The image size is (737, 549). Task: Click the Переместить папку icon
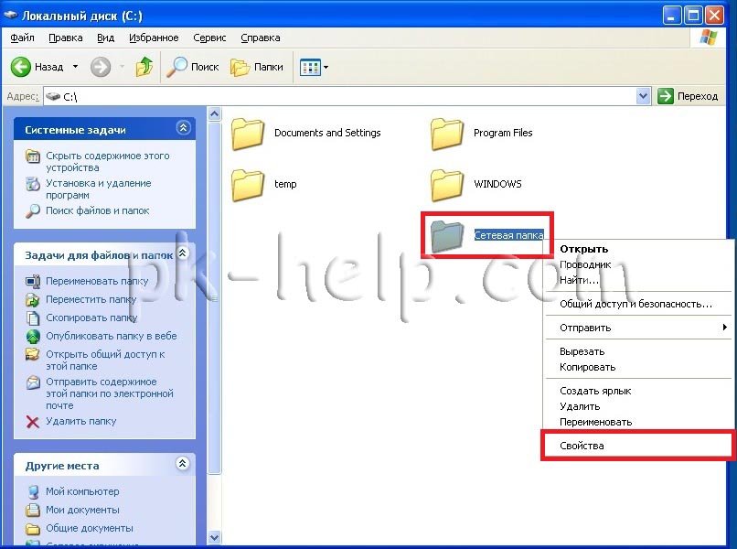pos(32,300)
